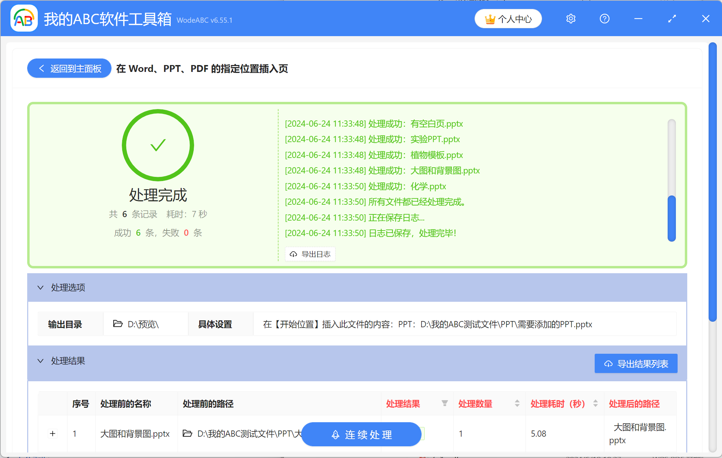Click the green success checkmark circle
The height and width of the screenshot is (458, 722).
158,145
